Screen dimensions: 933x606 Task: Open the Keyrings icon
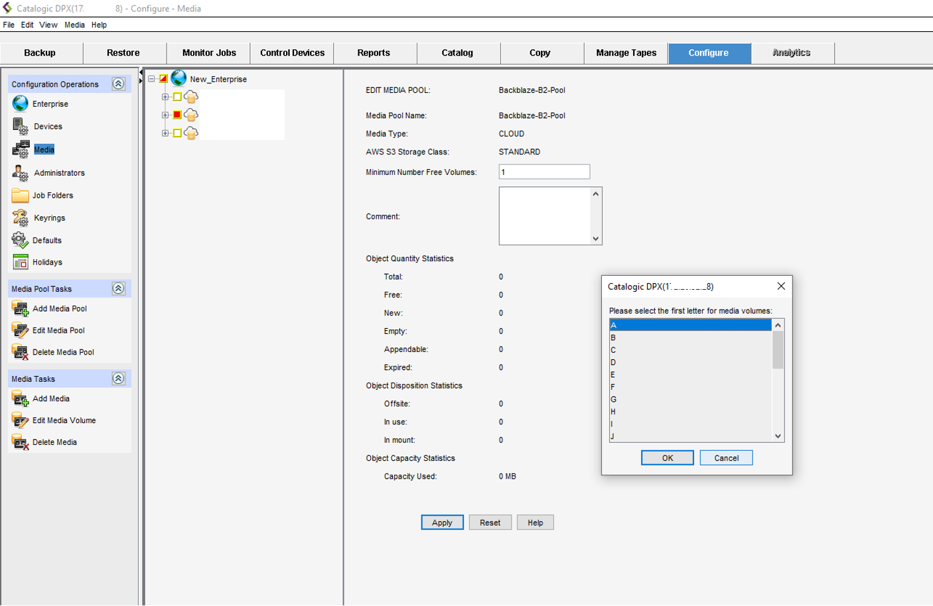(x=21, y=217)
